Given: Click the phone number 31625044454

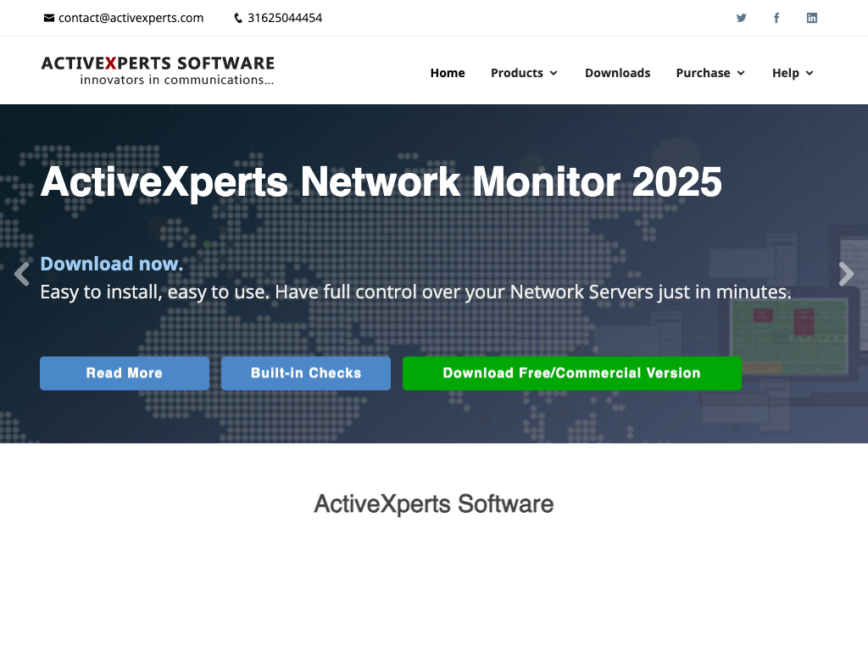Looking at the screenshot, I should pyautogui.click(x=285, y=18).
